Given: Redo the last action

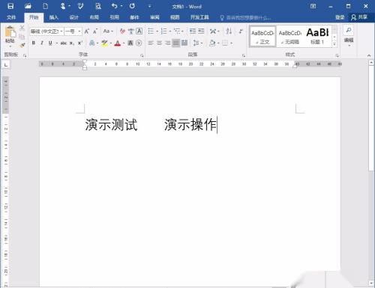Looking at the screenshot, I should tap(132, 6).
